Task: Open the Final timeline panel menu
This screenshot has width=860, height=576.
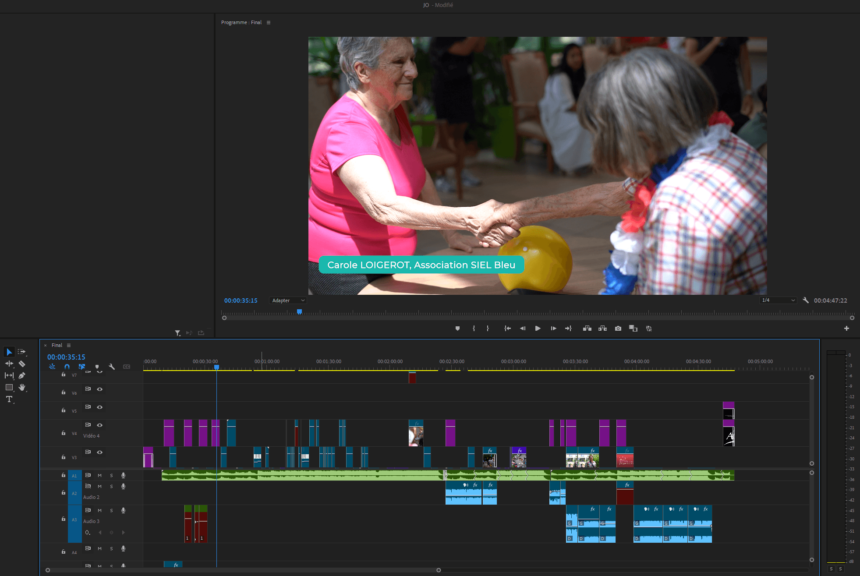Action: (x=69, y=345)
